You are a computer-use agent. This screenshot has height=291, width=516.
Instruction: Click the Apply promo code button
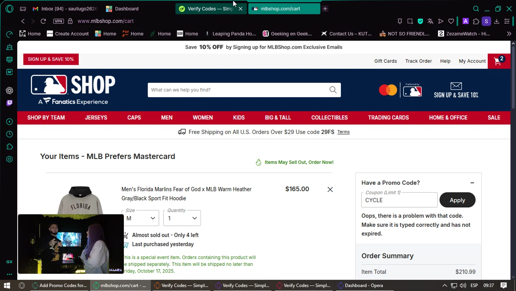[x=458, y=200]
